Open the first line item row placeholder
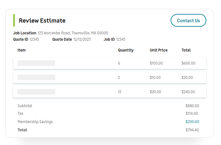Image resolution: width=221 pixels, height=145 pixels. (36, 63)
